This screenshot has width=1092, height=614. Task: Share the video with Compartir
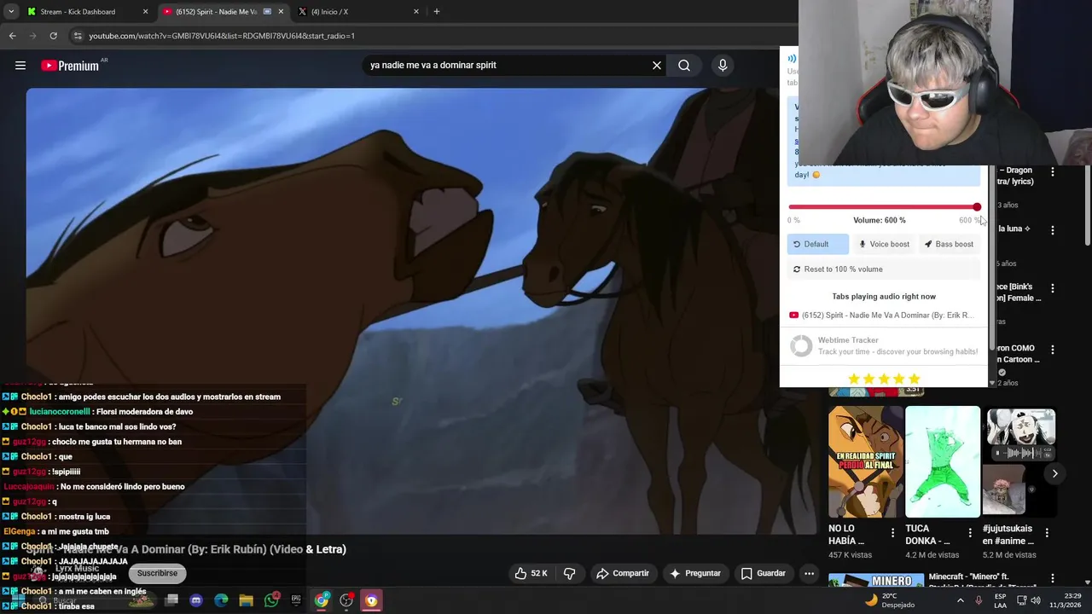click(623, 574)
